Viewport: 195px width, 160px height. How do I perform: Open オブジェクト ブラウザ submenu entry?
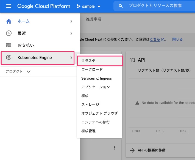tap(99, 113)
